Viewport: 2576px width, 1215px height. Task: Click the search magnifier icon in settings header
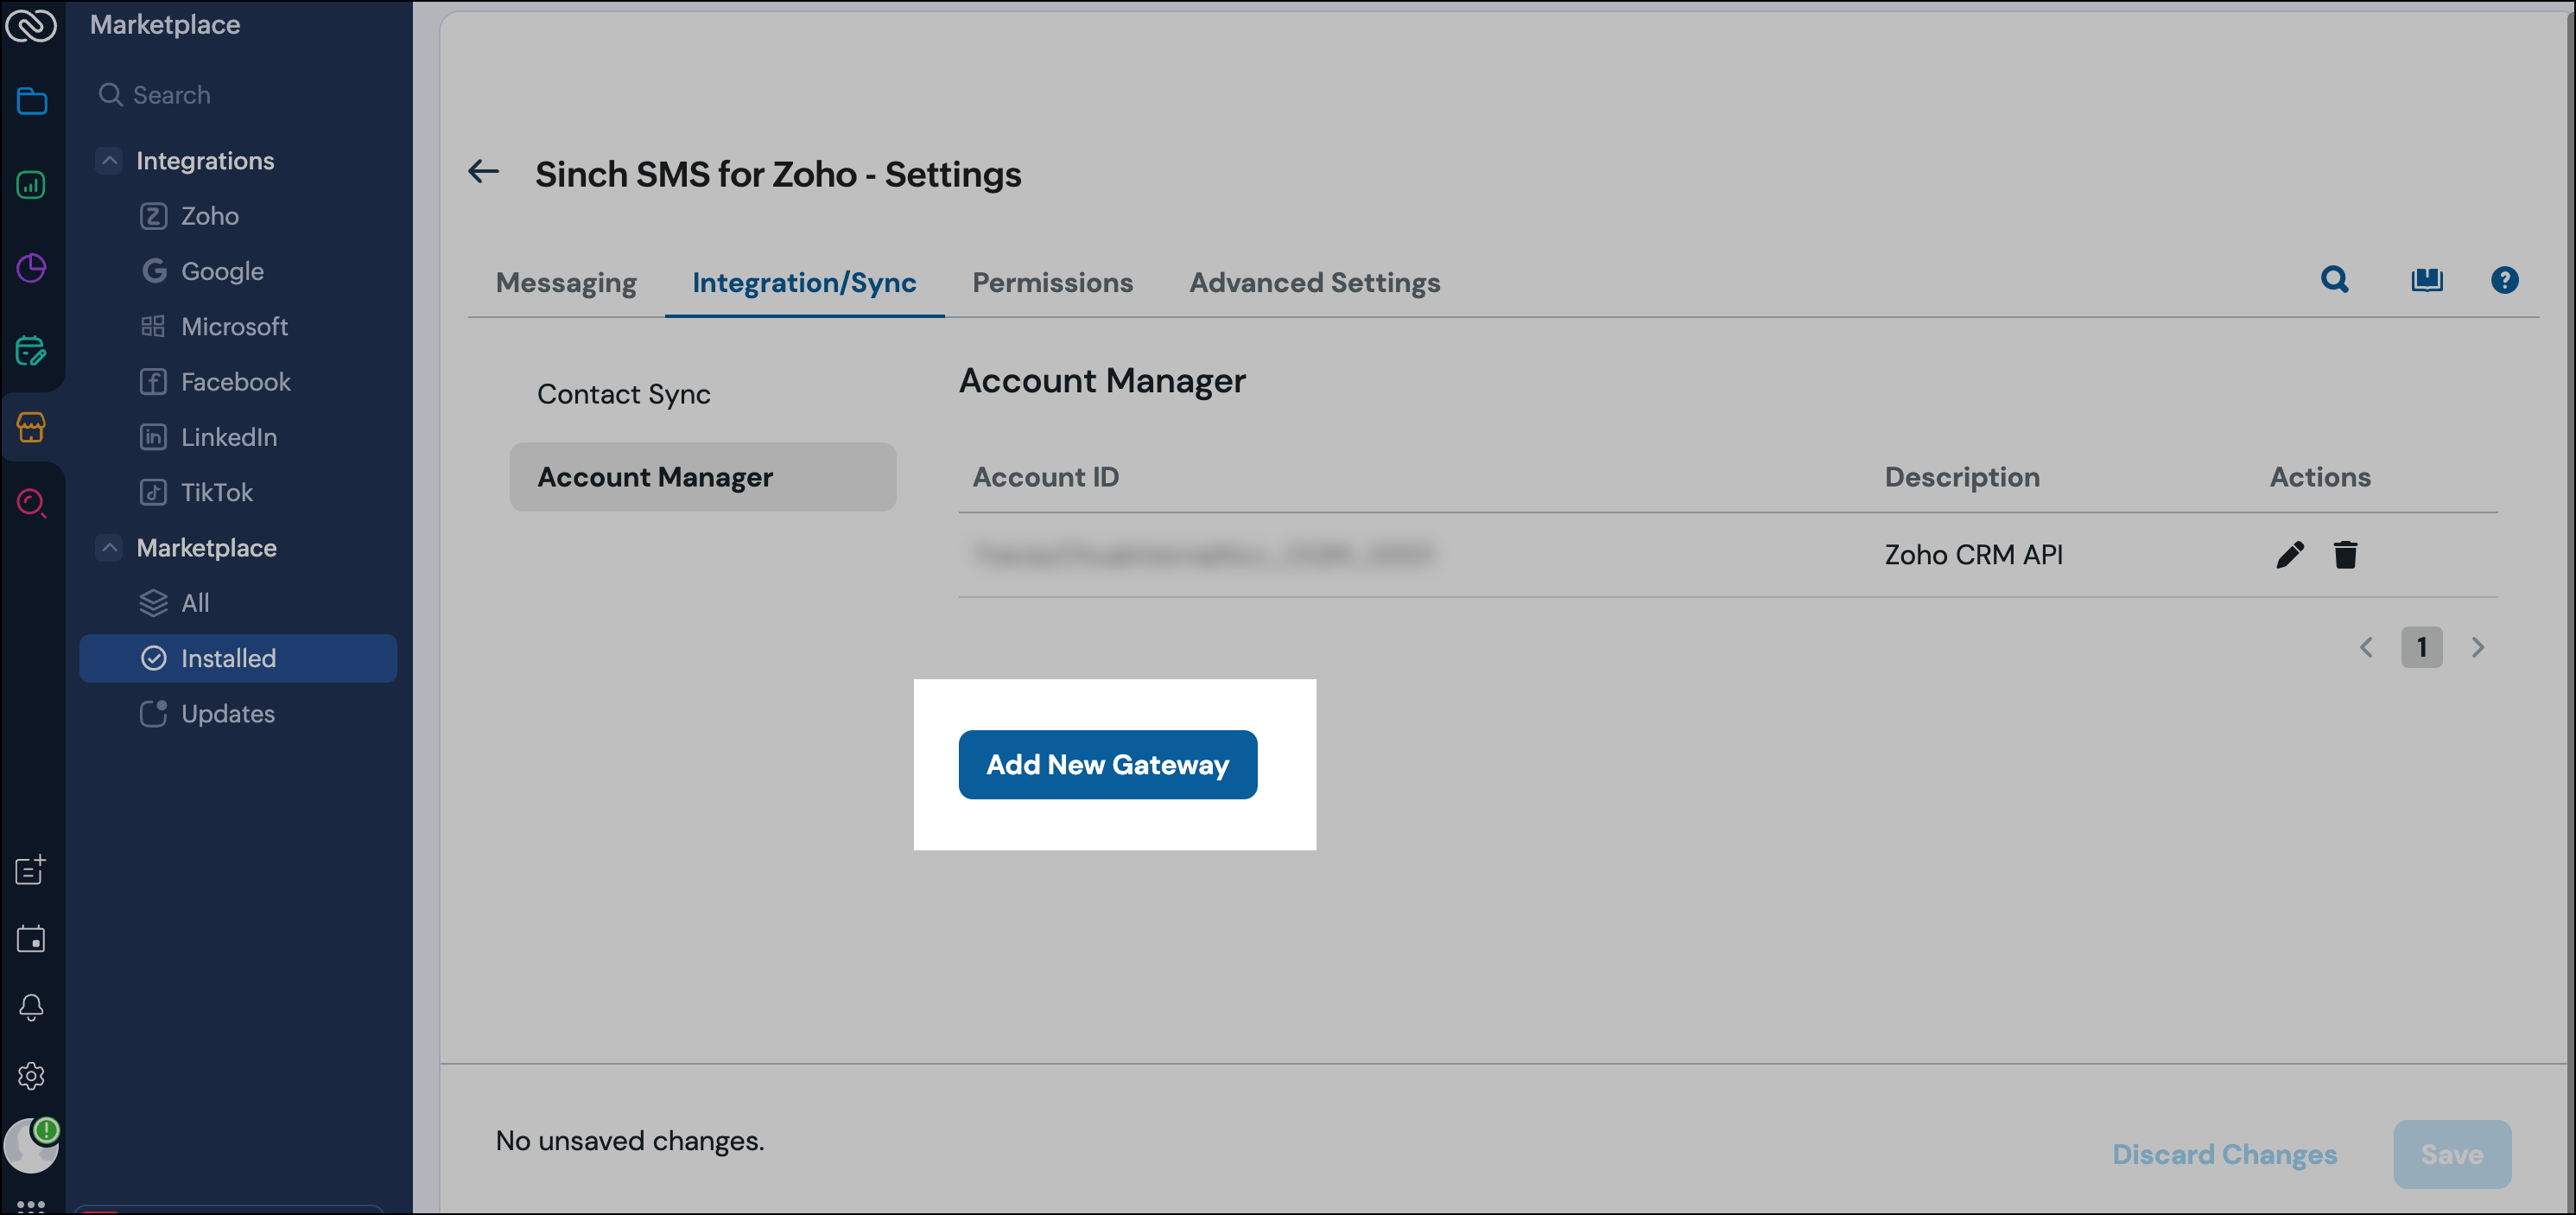pos(2335,280)
